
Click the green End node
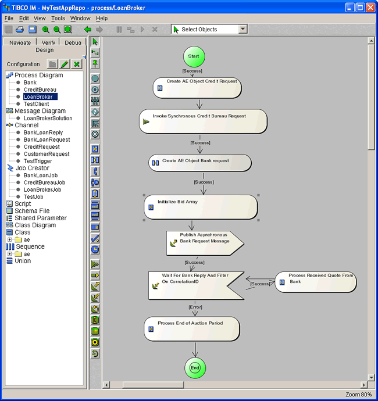(195, 368)
